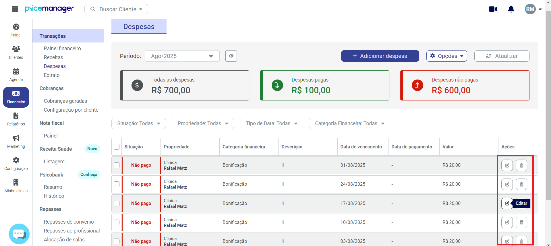Open Tipo de Data: Todas filter

point(271,123)
